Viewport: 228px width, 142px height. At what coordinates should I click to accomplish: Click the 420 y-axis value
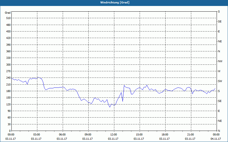pyautogui.click(x=9, y=38)
